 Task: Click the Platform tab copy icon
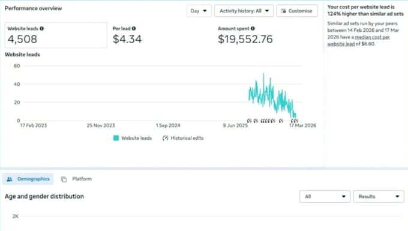[x=64, y=179]
